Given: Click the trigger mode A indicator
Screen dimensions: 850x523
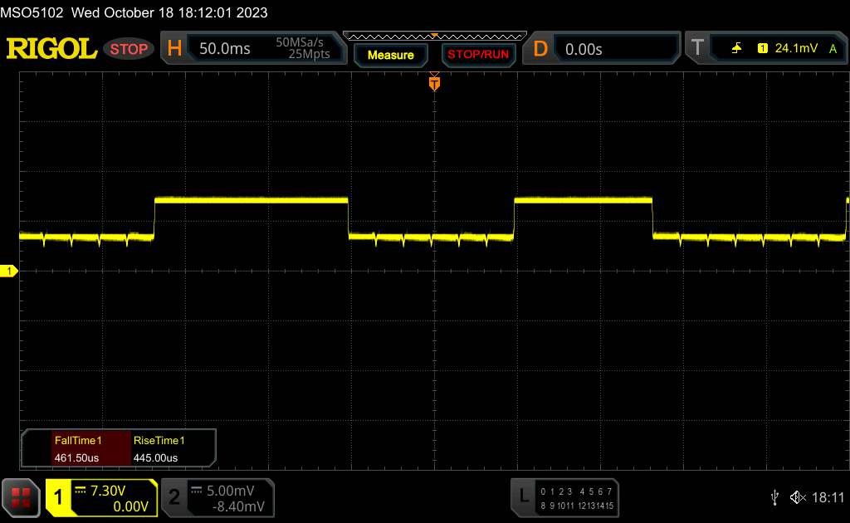Looking at the screenshot, I should click(x=833, y=49).
